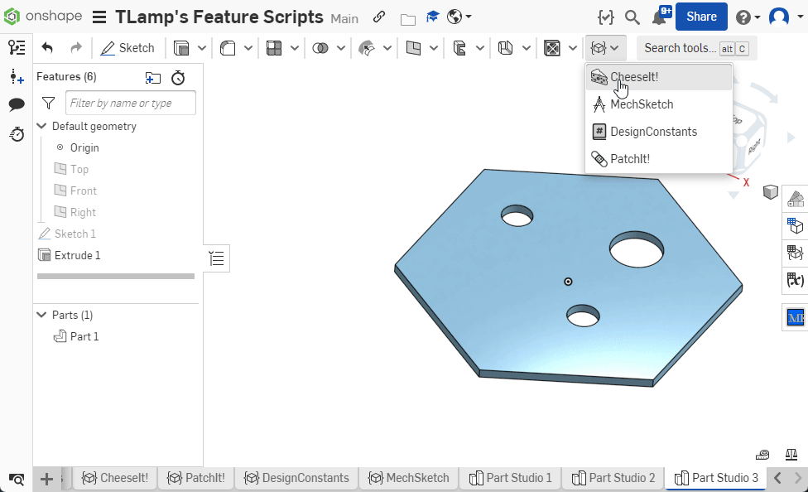Collapse the Default geometry group
Screen dimensions: 808x492
[x=41, y=126]
